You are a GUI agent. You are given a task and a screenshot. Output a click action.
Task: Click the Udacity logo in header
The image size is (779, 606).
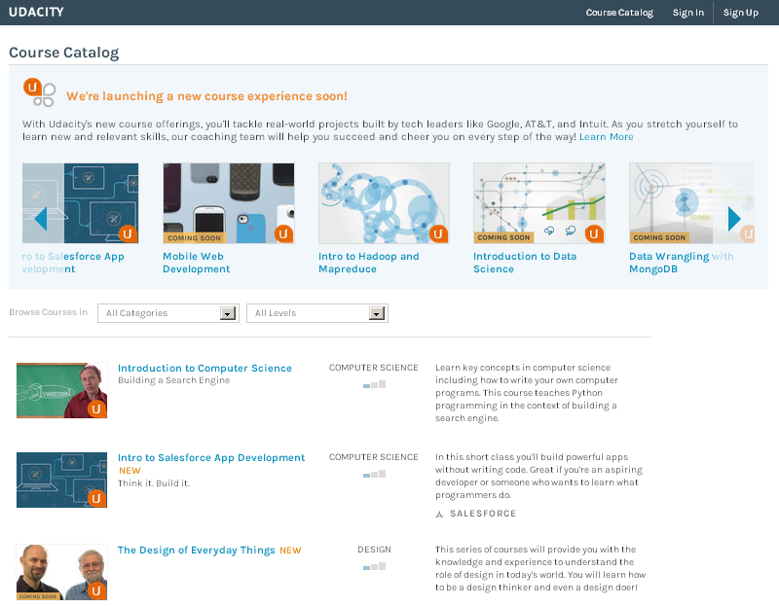[x=36, y=12]
